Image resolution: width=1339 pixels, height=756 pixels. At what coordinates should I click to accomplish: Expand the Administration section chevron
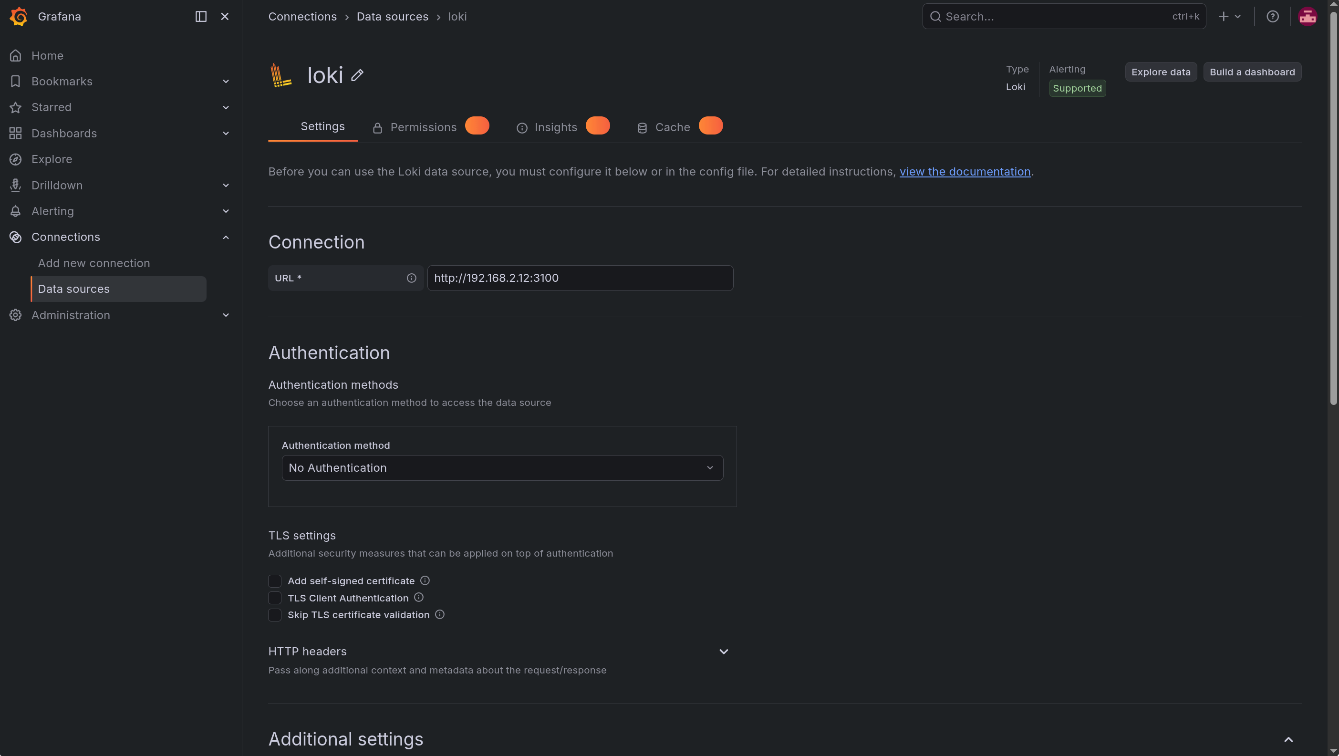point(226,315)
